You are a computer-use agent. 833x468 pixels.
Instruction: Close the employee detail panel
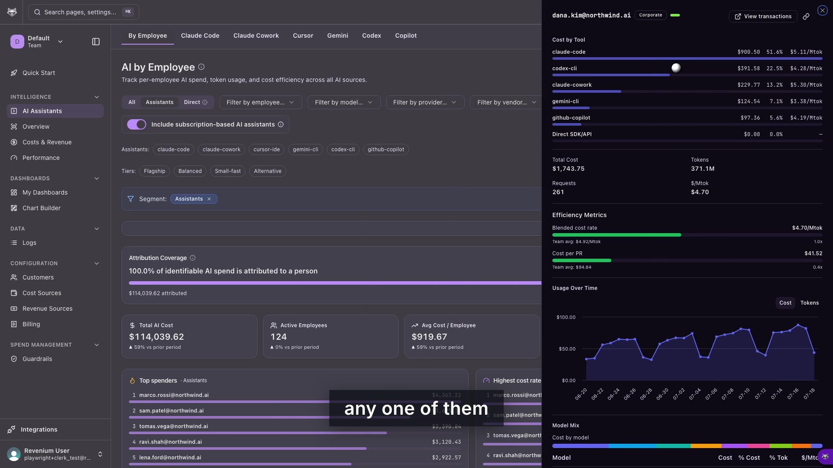(822, 10)
